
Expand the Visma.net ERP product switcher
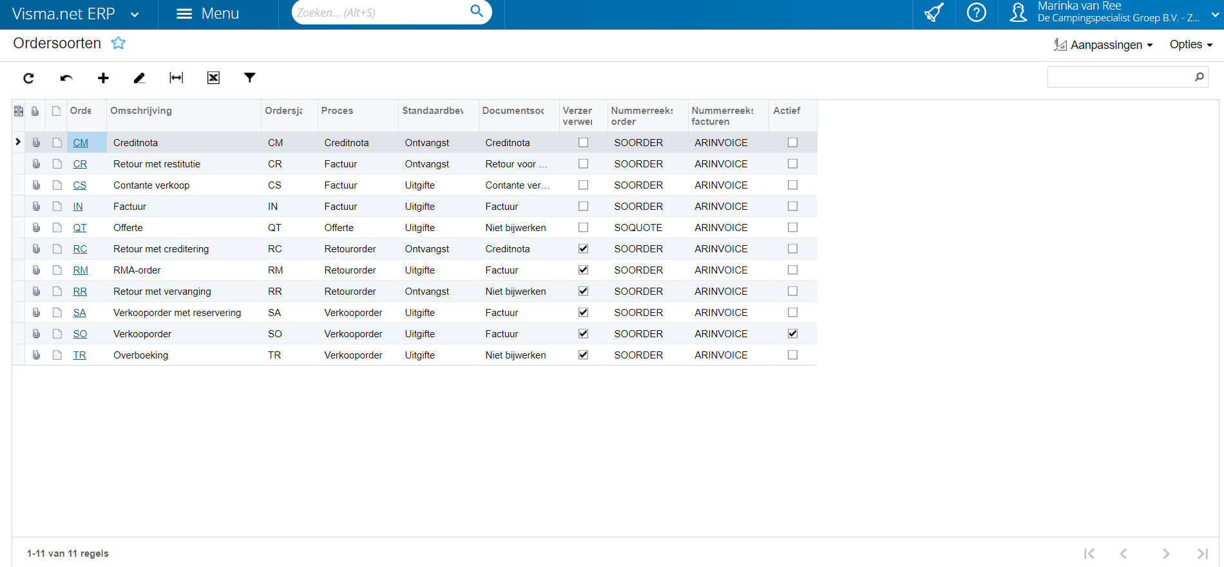(x=135, y=14)
